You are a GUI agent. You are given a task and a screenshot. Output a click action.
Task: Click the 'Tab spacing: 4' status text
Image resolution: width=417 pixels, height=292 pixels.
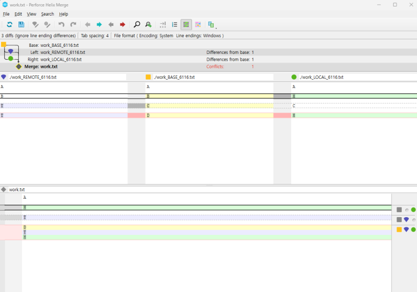(x=95, y=36)
